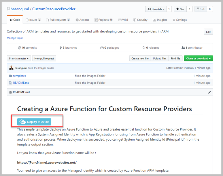Screen dimensions: 223x176
Task: Open the Projects tab
Action: tap(103, 20)
